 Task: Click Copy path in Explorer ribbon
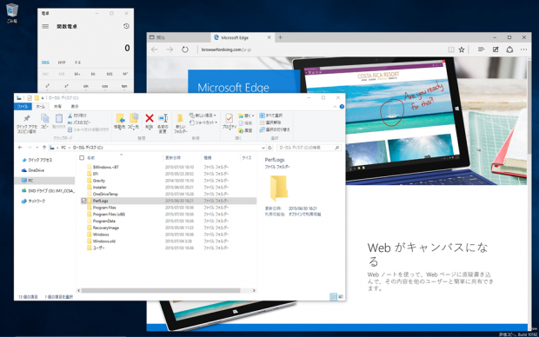tap(79, 122)
